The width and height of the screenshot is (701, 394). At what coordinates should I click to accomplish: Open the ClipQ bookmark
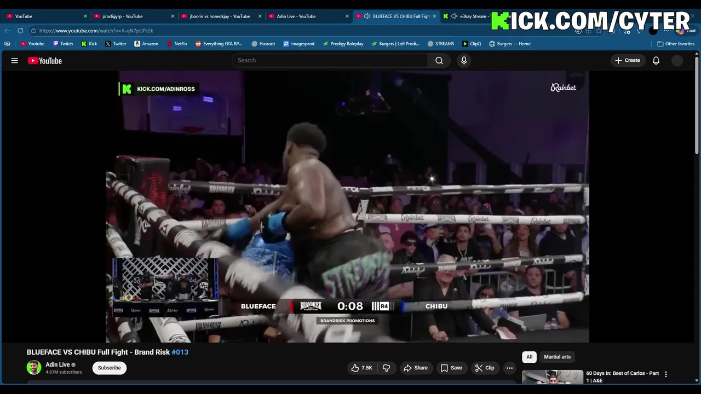coord(472,44)
